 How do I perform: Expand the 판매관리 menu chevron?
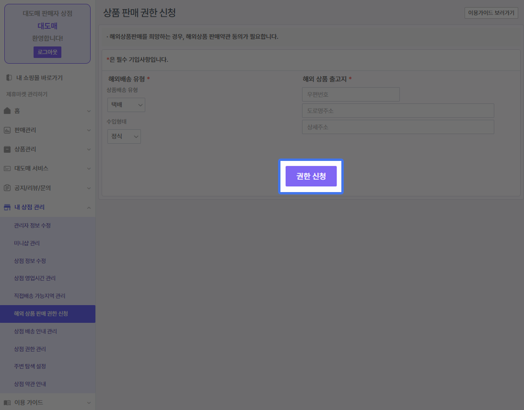89,130
